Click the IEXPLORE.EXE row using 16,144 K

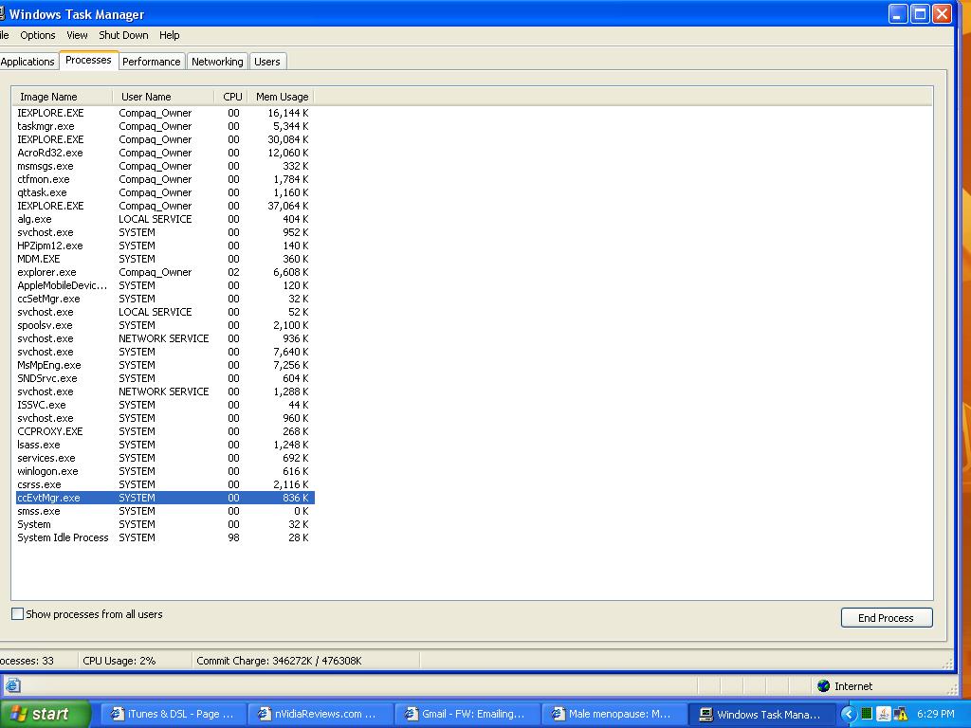[165, 114]
